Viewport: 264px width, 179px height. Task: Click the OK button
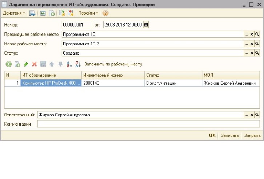click(x=212, y=135)
